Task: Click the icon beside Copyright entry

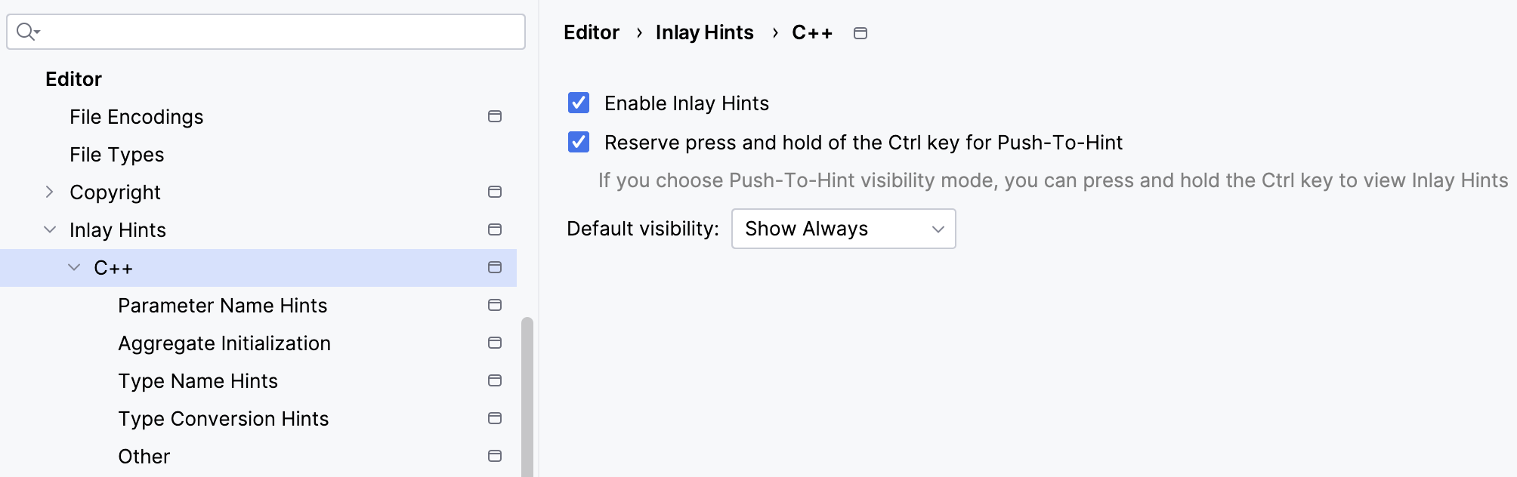Action: tap(495, 192)
